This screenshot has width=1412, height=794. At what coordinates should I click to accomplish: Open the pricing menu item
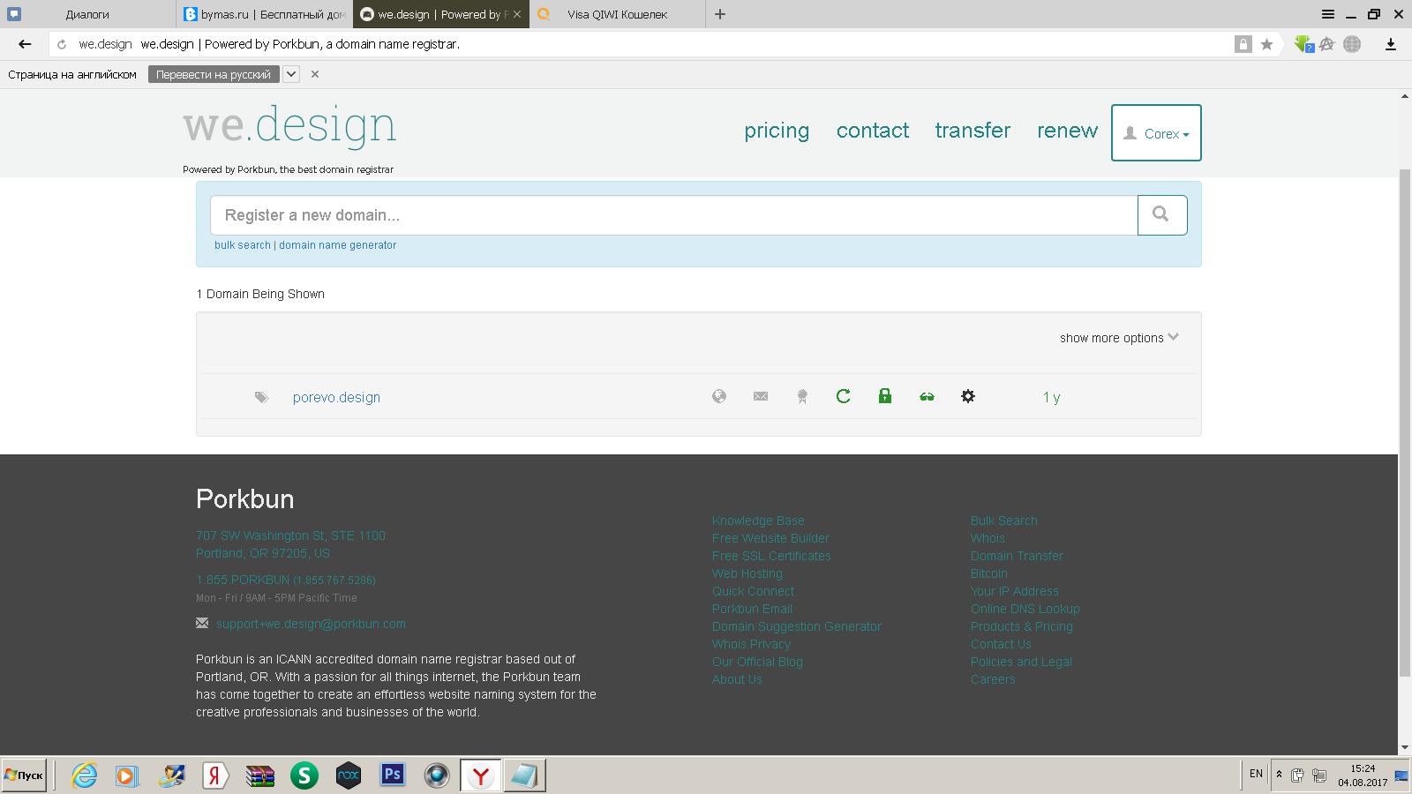[776, 131]
